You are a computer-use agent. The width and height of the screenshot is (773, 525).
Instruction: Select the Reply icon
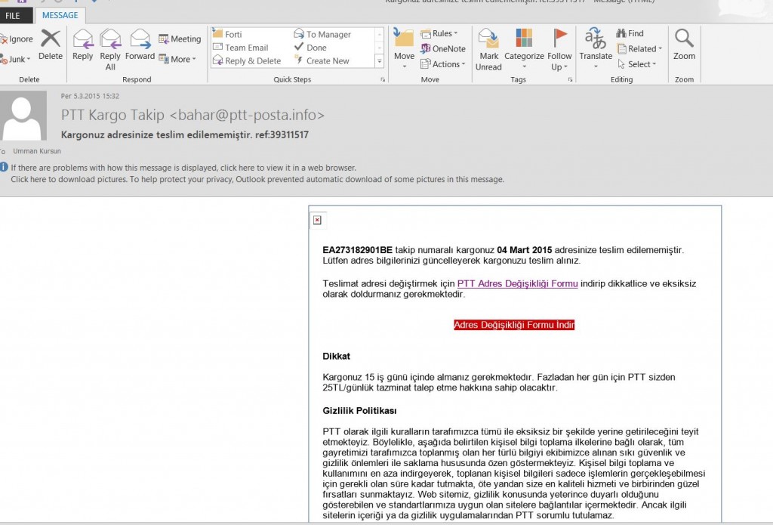tap(82, 45)
